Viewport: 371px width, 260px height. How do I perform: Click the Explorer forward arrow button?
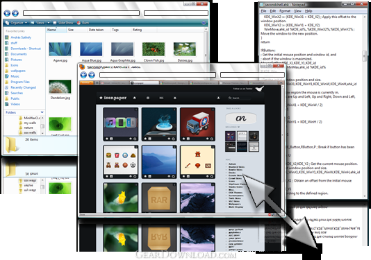15,13
